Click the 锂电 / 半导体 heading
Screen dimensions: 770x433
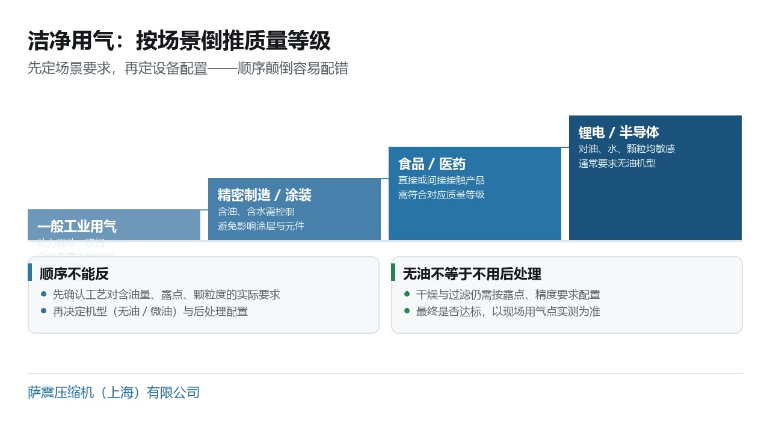(618, 133)
